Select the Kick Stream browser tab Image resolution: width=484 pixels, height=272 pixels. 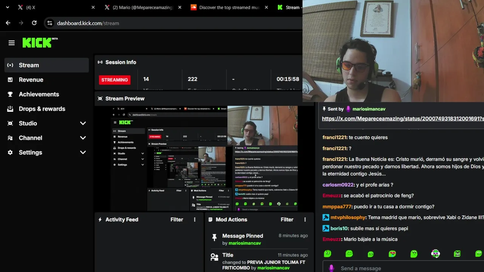(x=290, y=8)
